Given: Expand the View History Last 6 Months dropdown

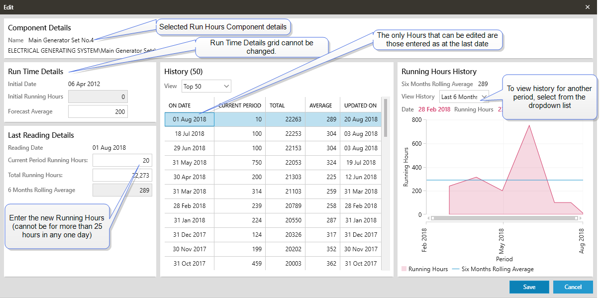Looking at the screenshot, I should pos(464,97).
